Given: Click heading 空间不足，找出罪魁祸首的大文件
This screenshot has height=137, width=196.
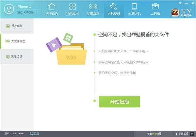Looking at the screenshot, I should (x=133, y=35).
